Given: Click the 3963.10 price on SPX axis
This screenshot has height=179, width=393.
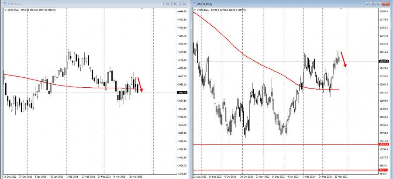Looking at the screenshot, I should (182, 85).
